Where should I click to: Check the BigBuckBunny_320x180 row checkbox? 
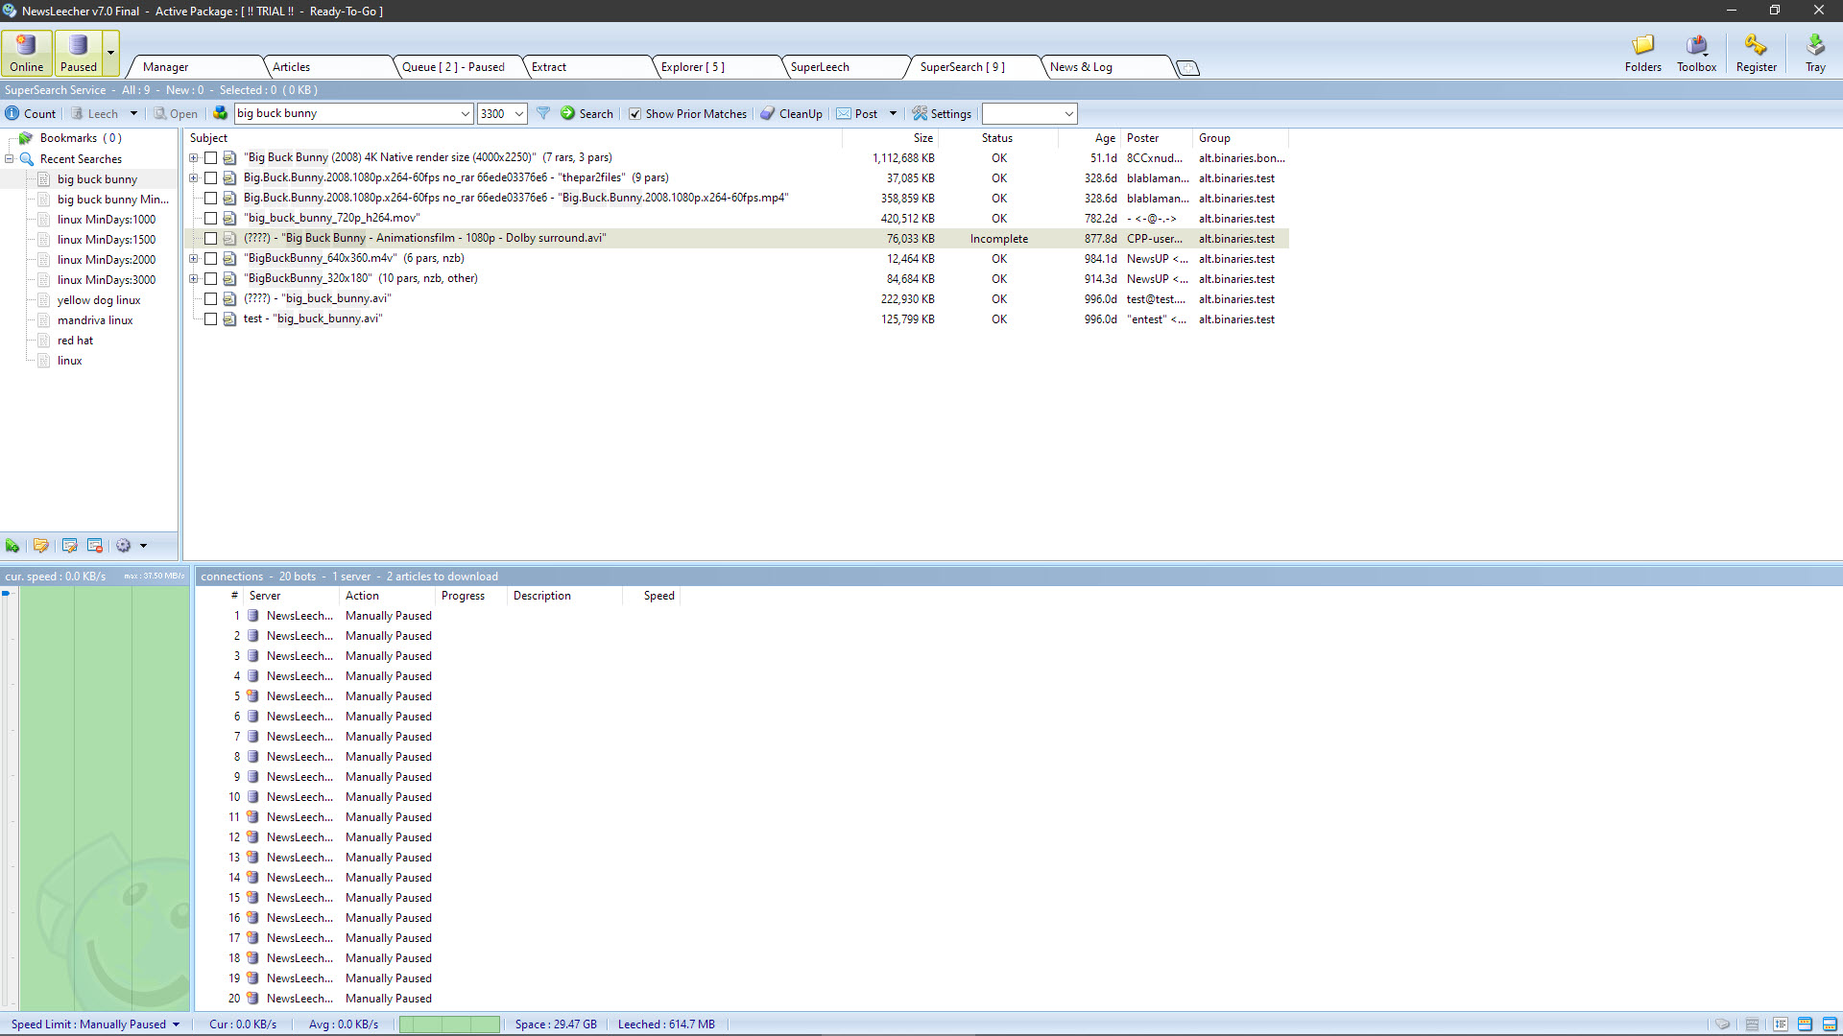click(210, 278)
